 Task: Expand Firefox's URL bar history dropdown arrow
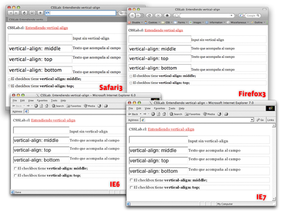tap(231, 16)
